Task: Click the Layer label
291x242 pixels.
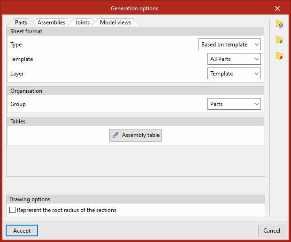Action: [x=17, y=74]
